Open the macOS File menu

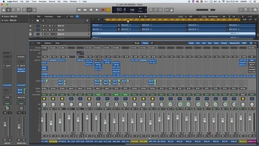click(x=21, y=2)
